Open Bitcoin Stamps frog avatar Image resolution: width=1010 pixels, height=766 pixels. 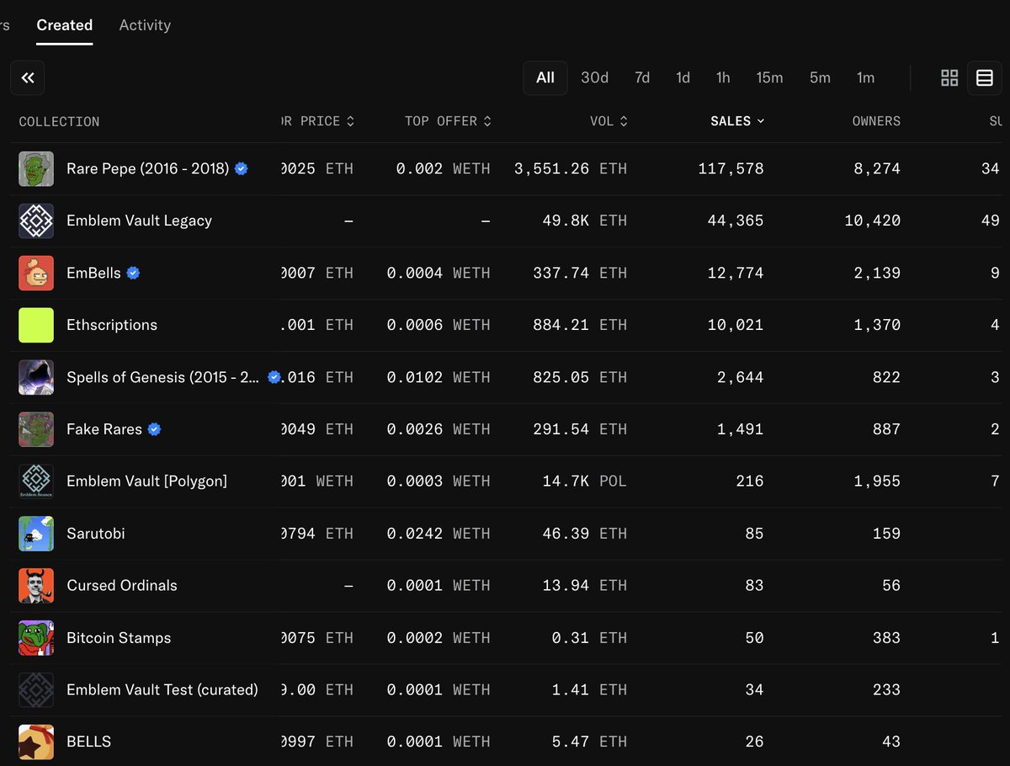click(36, 639)
